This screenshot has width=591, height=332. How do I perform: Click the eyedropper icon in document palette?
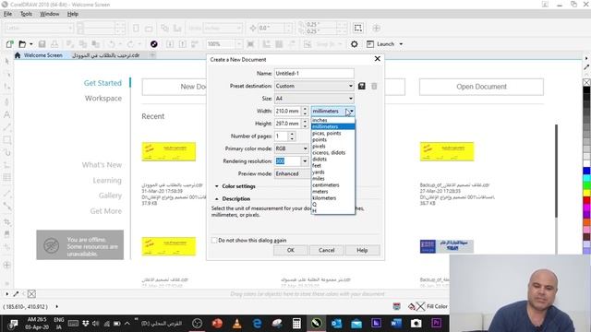point(16,293)
